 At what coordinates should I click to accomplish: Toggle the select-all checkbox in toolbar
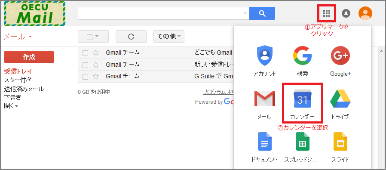pos(89,37)
